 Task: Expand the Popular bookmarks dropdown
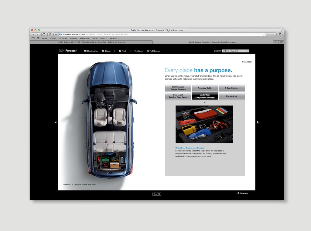point(114,38)
